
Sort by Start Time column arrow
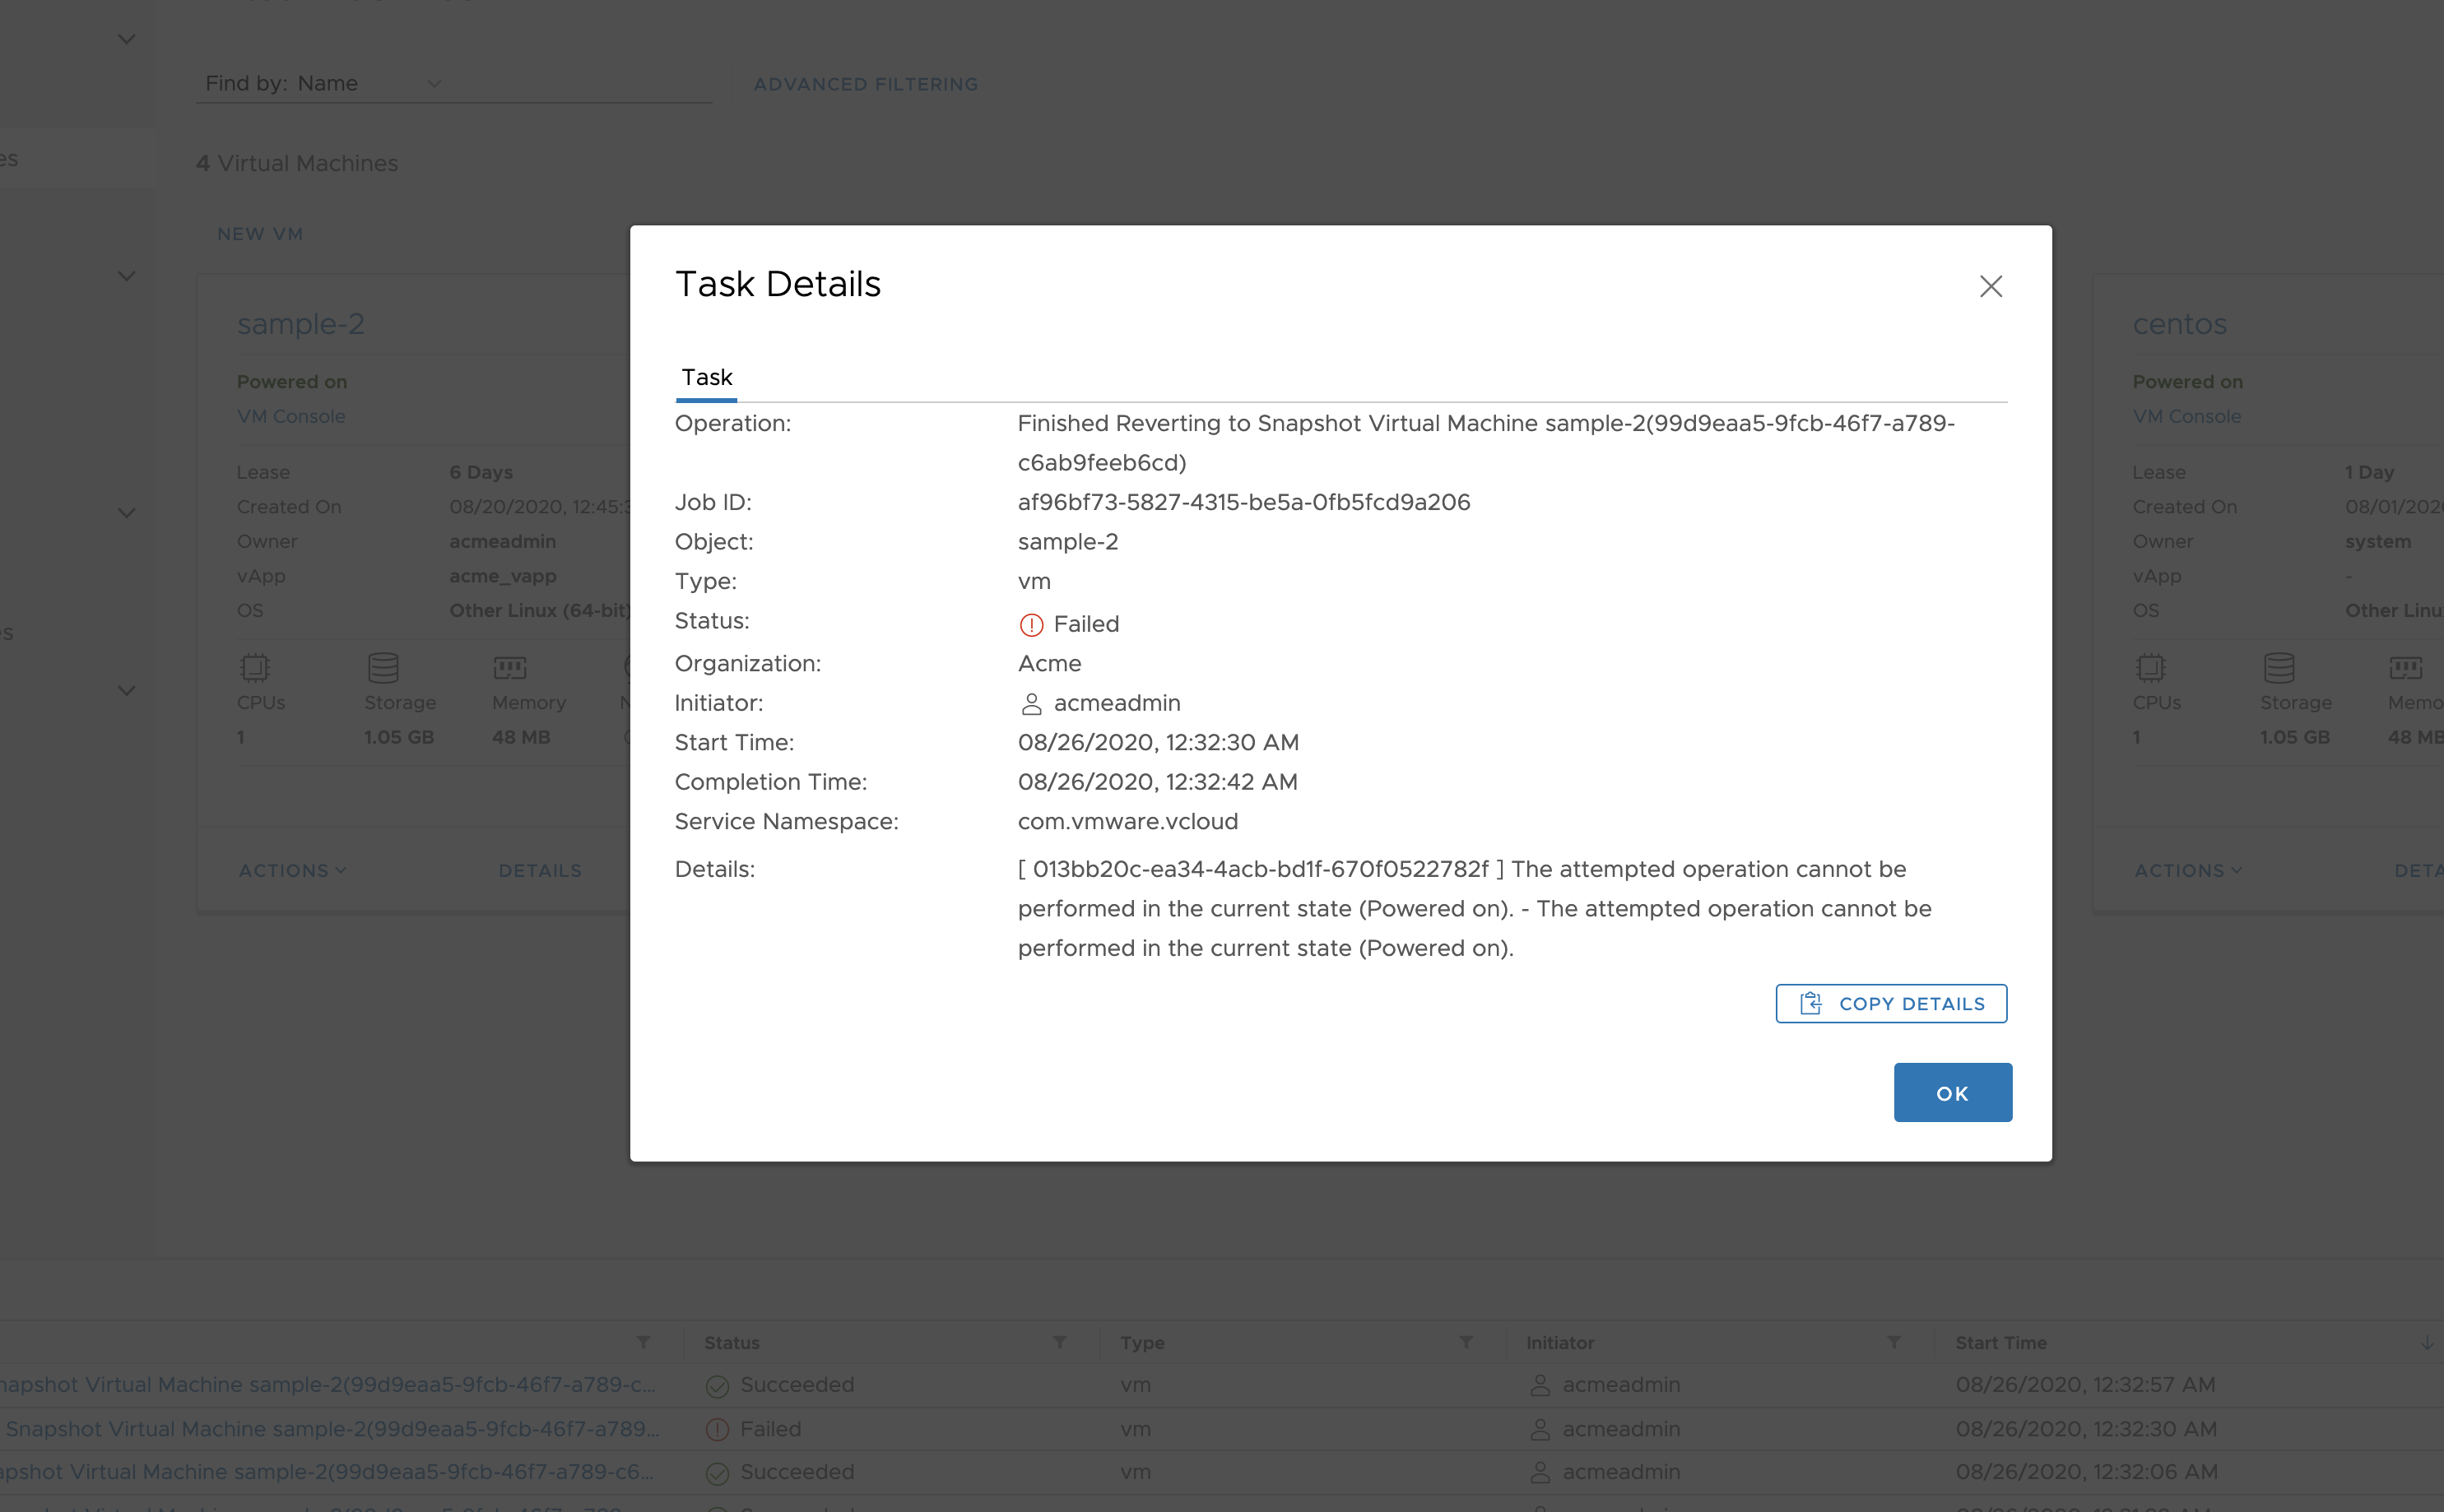point(2426,1342)
